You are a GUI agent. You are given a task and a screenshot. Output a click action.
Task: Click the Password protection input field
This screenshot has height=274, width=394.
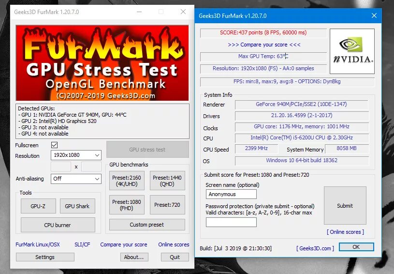click(231, 222)
